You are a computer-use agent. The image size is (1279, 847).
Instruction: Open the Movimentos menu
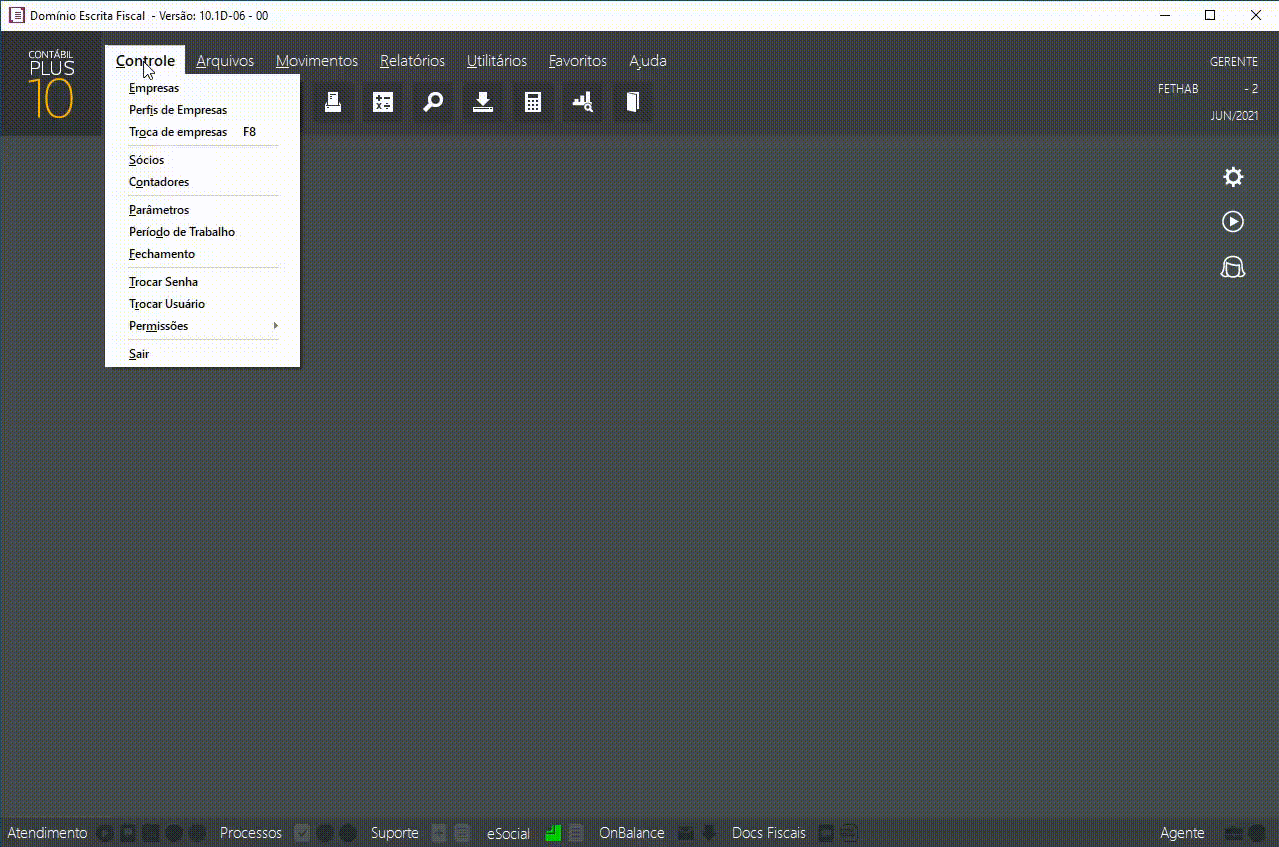[x=317, y=61]
